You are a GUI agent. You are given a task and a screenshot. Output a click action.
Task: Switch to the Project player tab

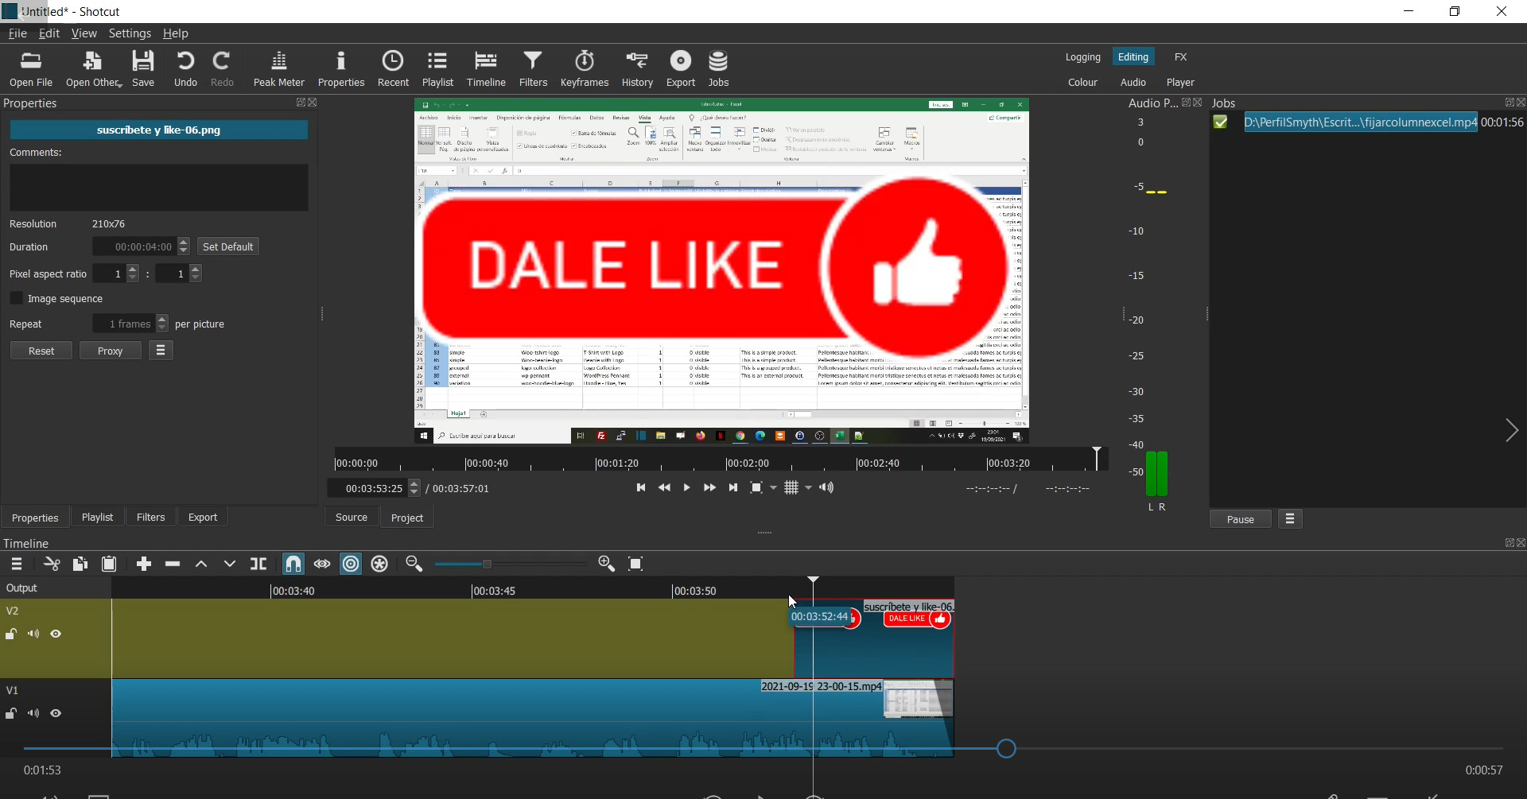(407, 518)
